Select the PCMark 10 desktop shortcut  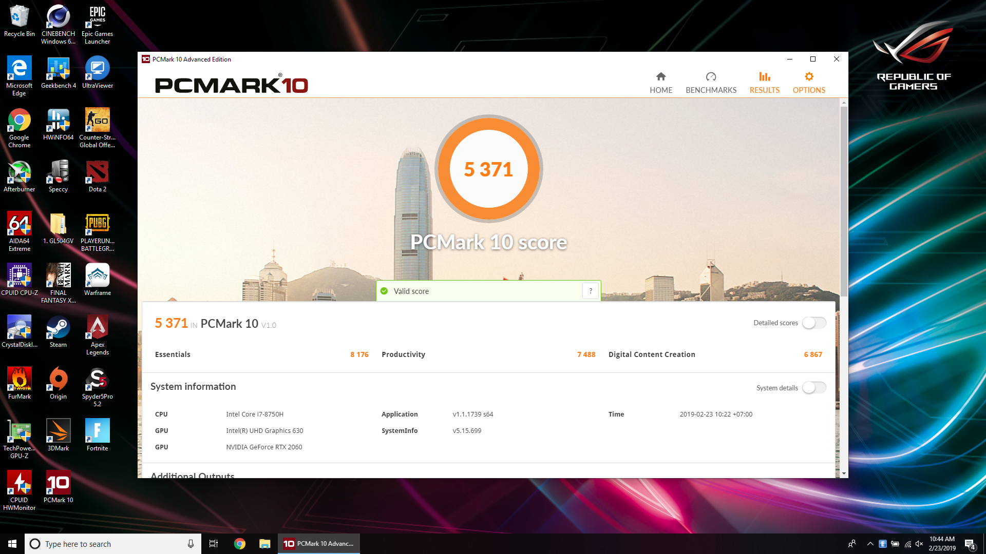(58, 487)
